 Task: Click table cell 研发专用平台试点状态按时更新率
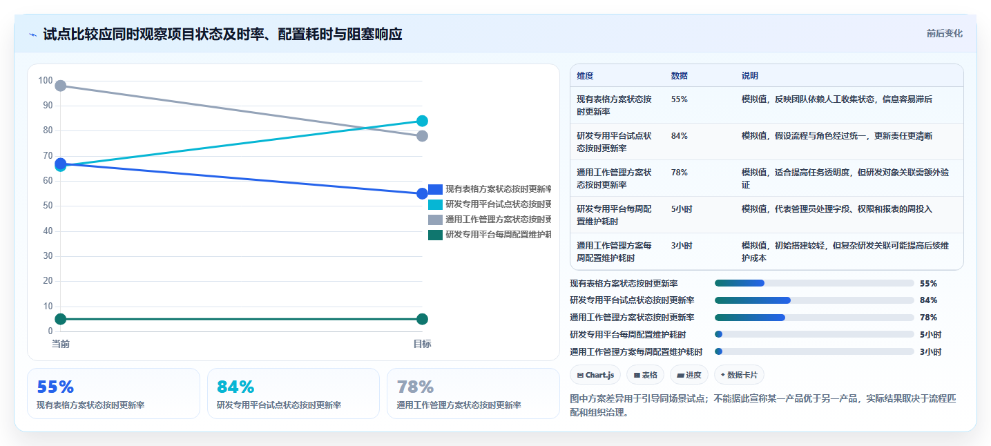click(614, 142)
